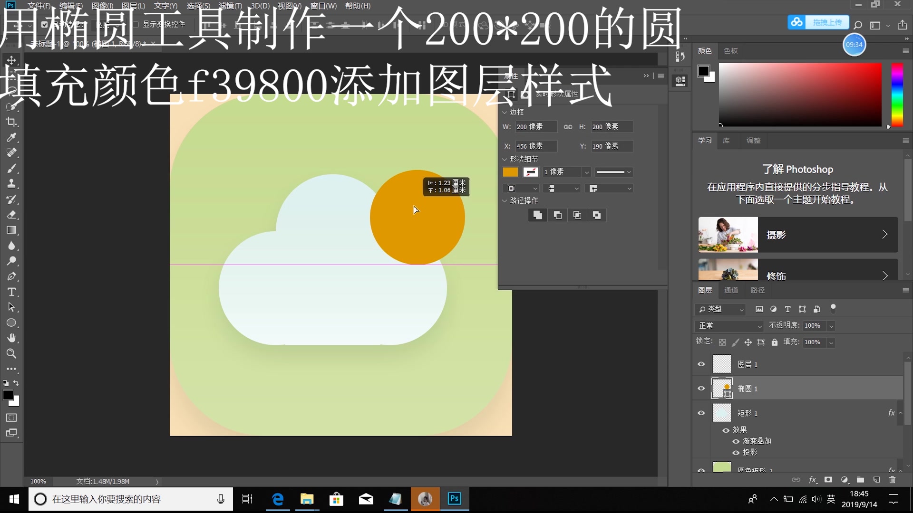This screenshot has height=513, width=913.
Task: Toggle lock transparent pixels icon
Action: [x=722, y=342]
